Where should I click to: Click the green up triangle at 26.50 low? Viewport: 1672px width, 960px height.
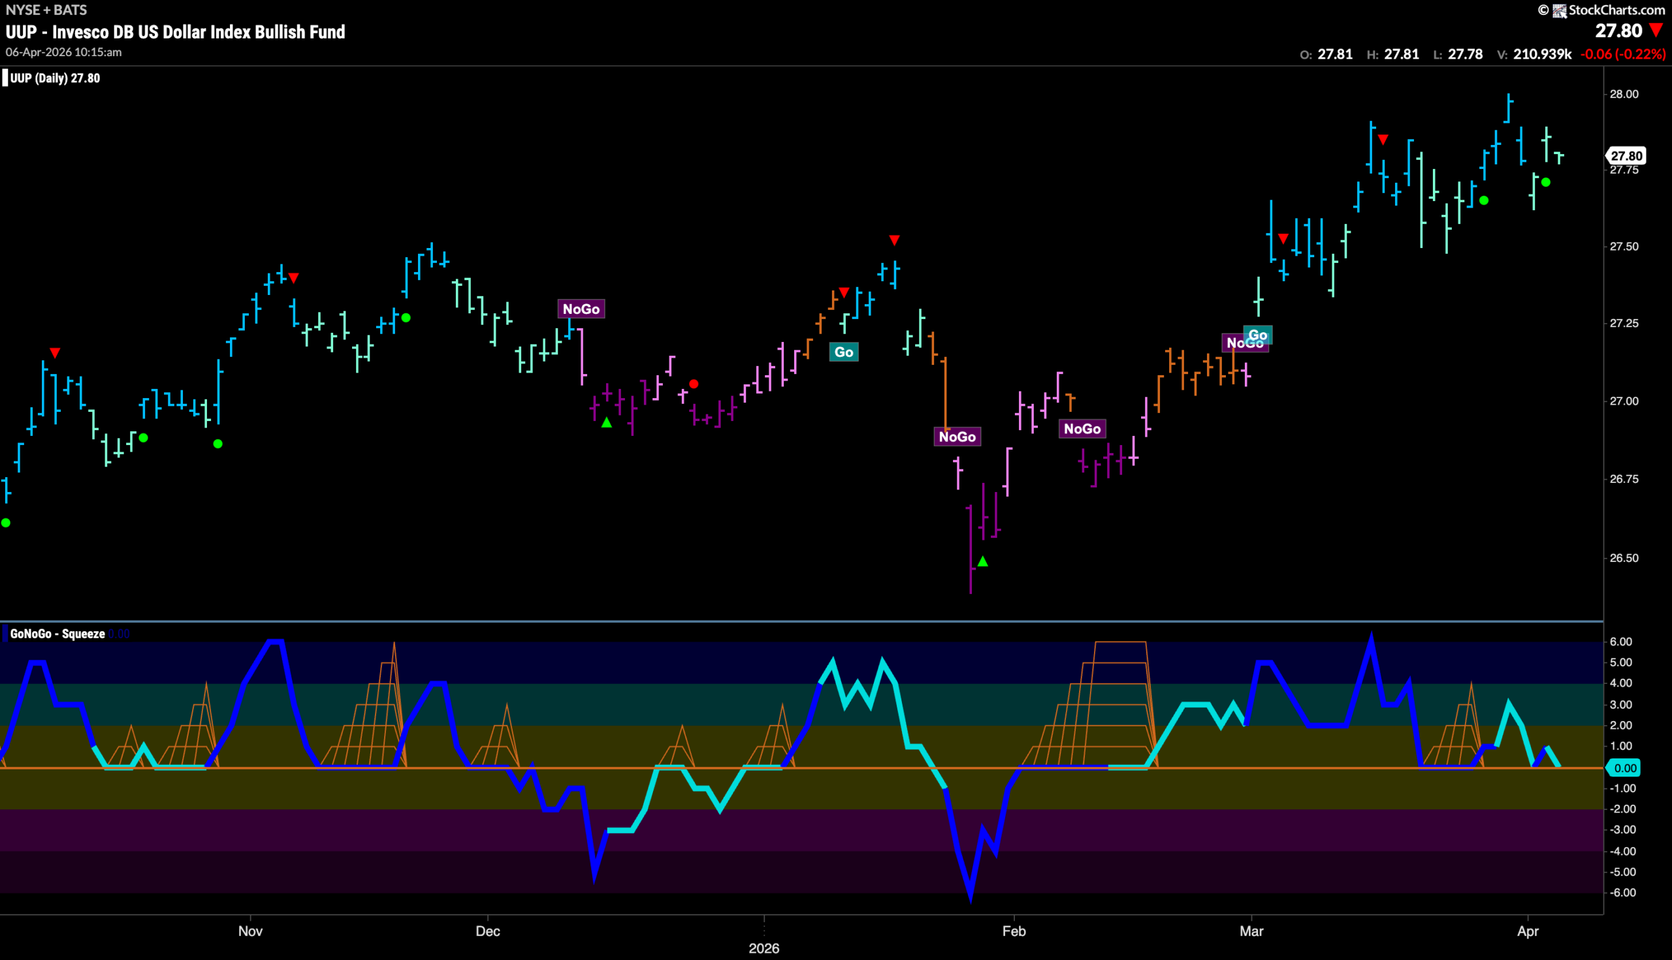pos(982,561)
